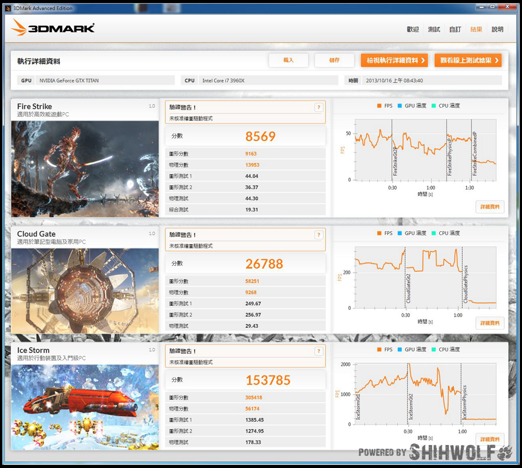Image resolution: width=522 pixels, height=468 pixels.
Task: Click Ice Storm graphics score 305418
Action: [x=254, y=398]
